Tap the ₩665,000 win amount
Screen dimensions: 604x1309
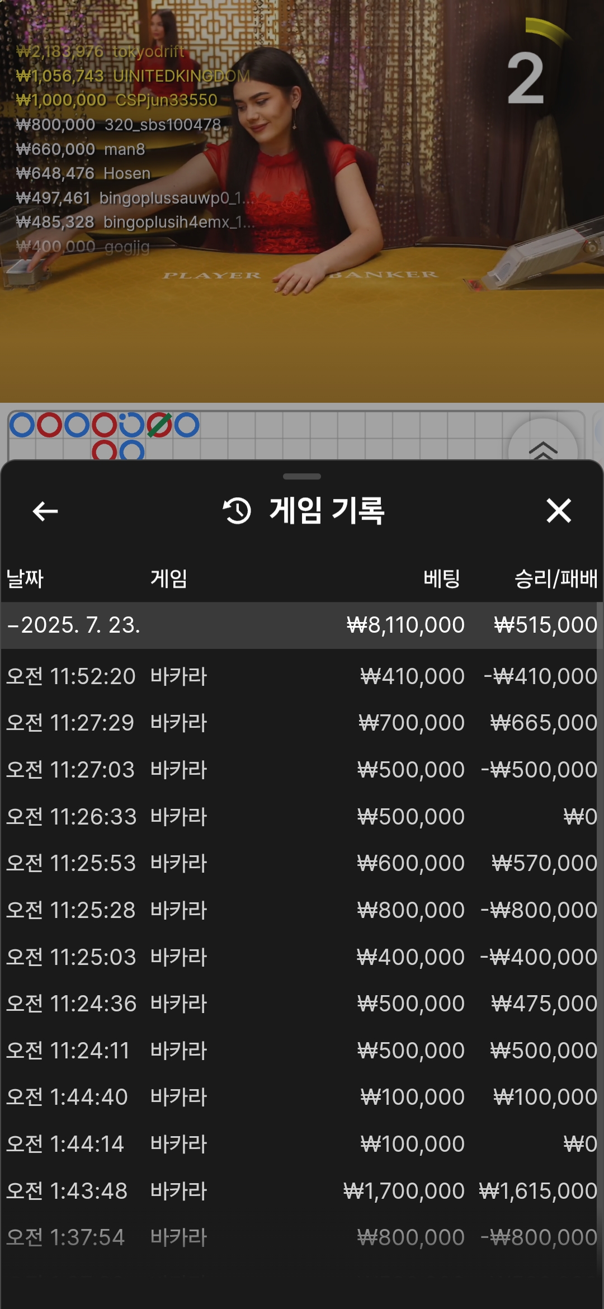pos(544,723)
